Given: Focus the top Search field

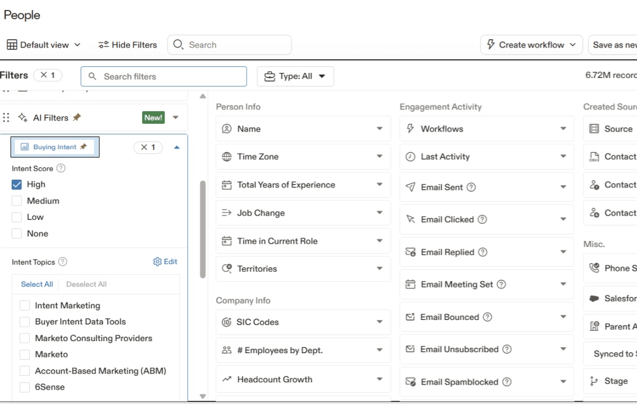Looking at the screenshot, I should pos(229,45).
